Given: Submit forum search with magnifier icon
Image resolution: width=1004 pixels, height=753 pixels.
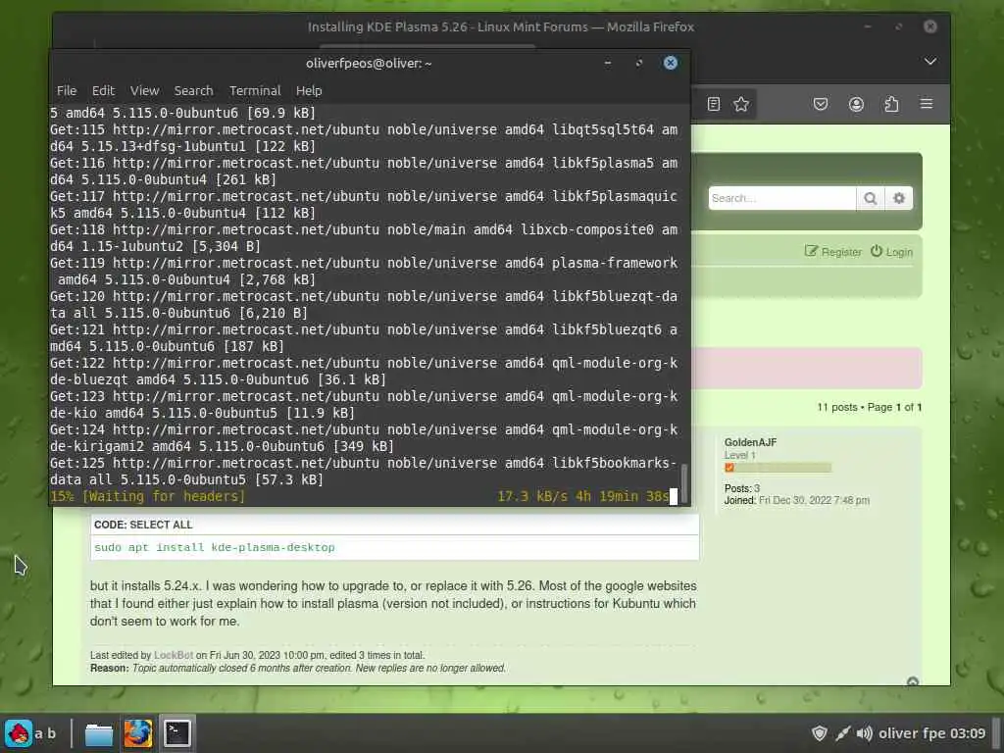Looking at the screenshot, I should 871,198.
